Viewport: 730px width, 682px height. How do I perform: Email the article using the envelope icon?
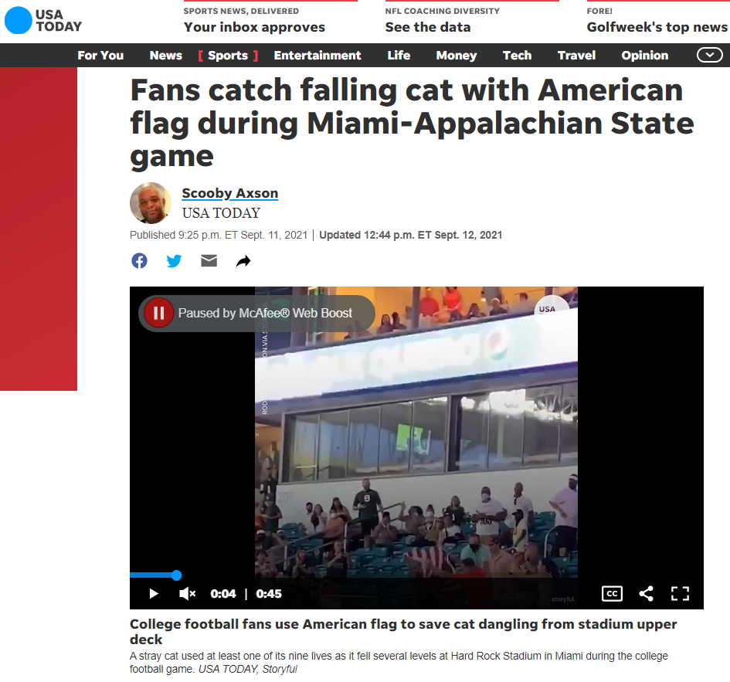pos(209,261)
